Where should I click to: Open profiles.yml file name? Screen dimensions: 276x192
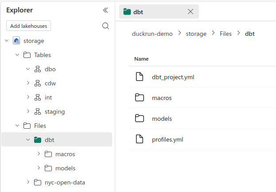tap(167, 140)
